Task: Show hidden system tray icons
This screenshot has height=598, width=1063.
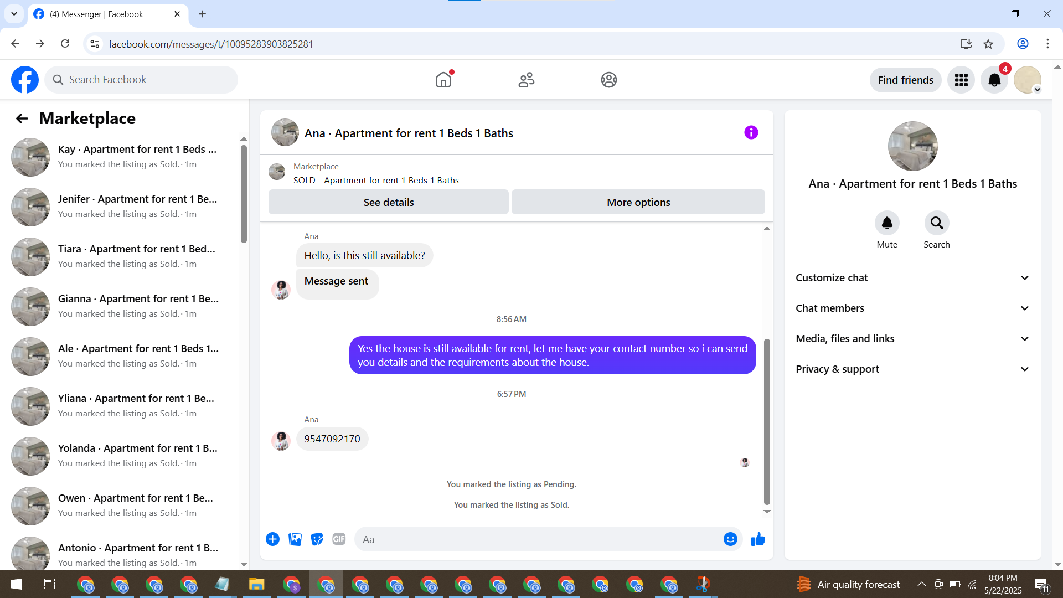Action: tap(921, 584)
